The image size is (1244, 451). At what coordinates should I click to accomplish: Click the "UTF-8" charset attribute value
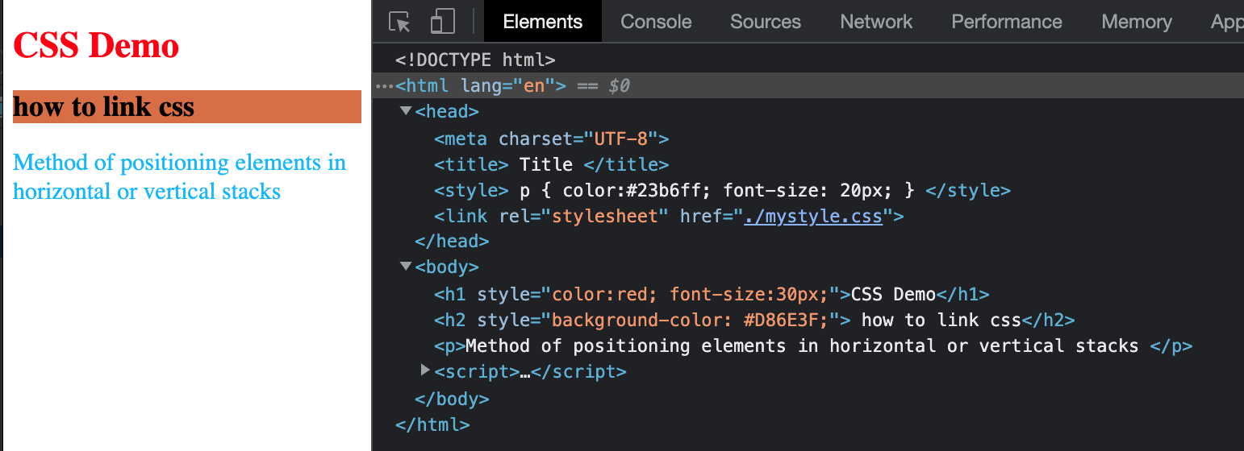tap(621, 139)
